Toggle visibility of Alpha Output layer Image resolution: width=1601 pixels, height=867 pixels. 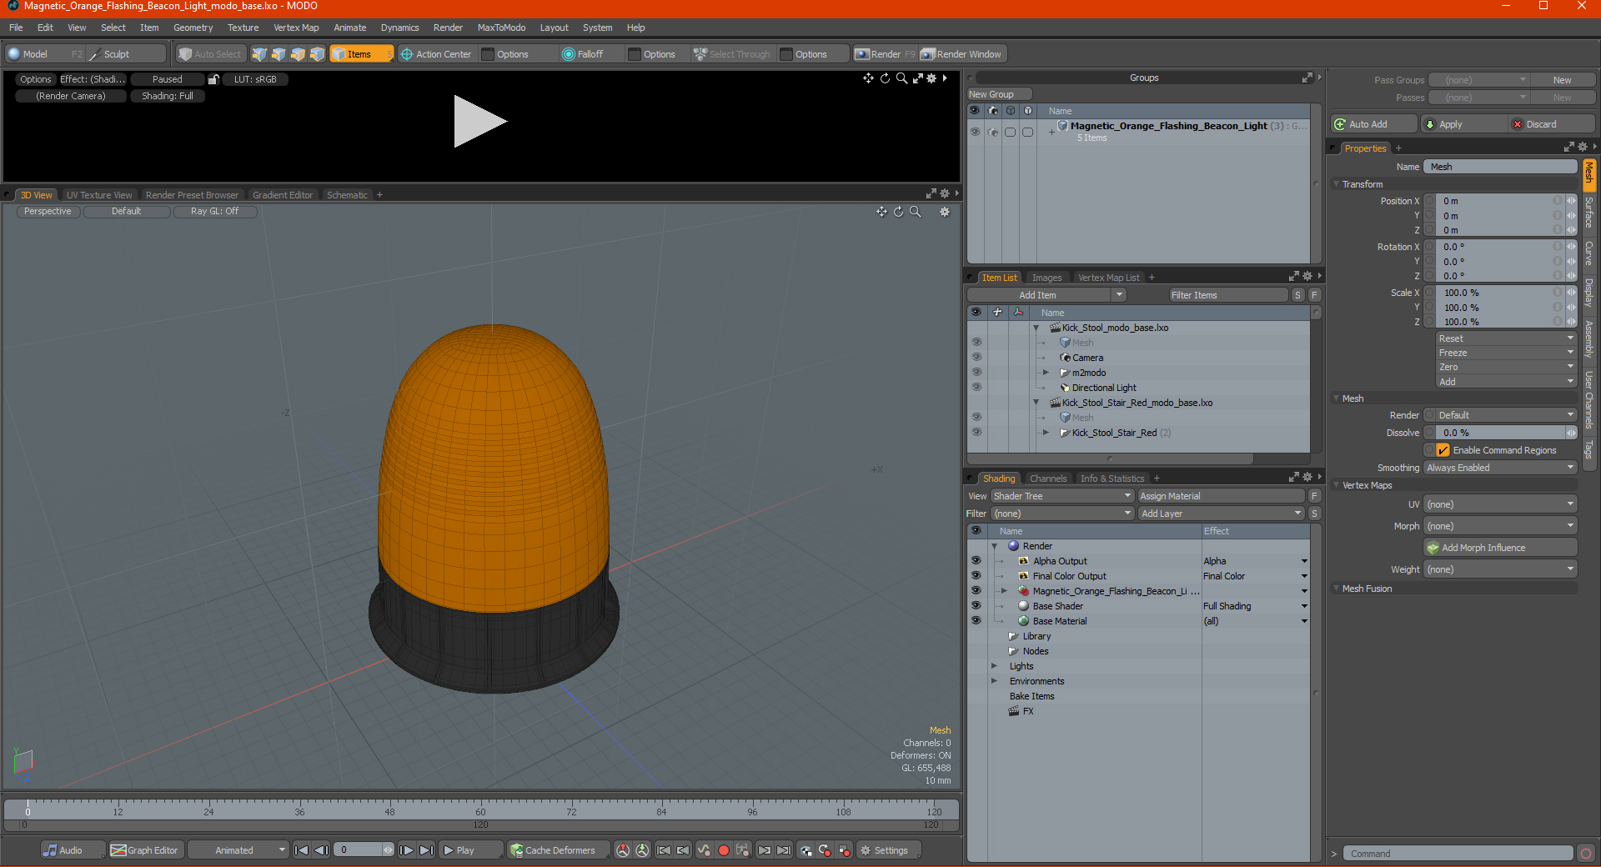coord(976,561)
